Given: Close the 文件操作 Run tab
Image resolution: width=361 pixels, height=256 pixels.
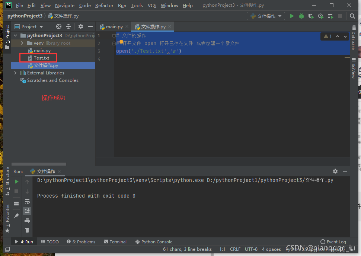Looking at the screenshot, I should pos(59,171).
